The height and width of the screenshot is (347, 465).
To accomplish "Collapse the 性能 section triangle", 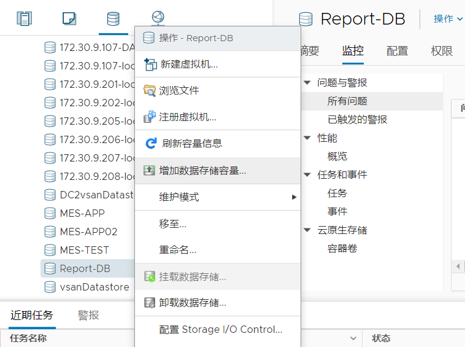I will 307,138.
